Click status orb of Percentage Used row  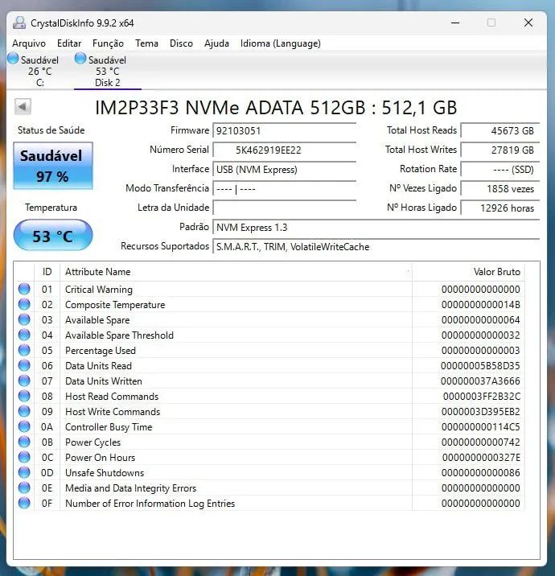24,351
